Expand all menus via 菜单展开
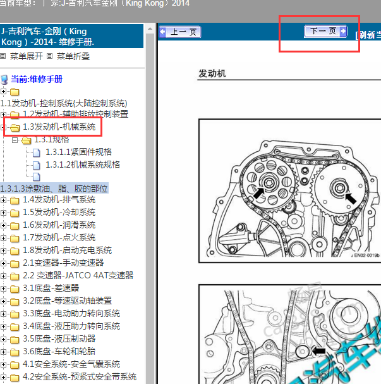 point(26,56)
